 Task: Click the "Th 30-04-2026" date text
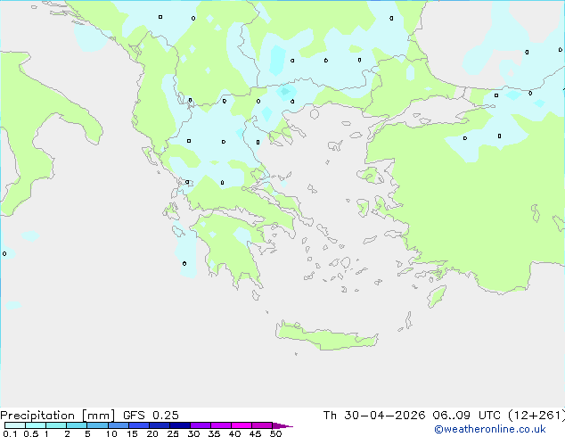coord(374,416)
